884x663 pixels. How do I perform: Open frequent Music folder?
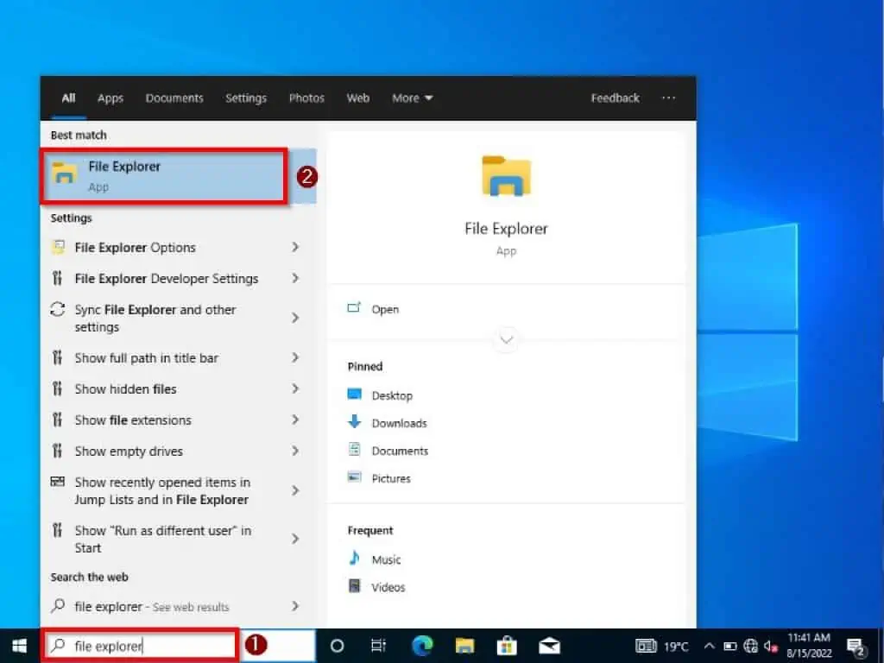[x=386, y=559]
